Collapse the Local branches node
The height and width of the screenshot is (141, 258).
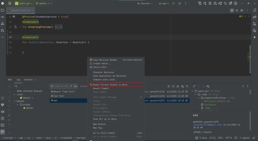pos(14,95)
